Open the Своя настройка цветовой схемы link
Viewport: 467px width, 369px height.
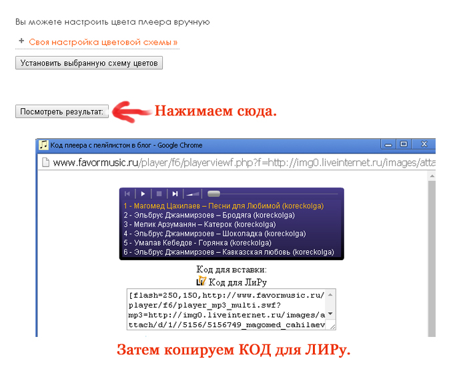coord(103,42)
